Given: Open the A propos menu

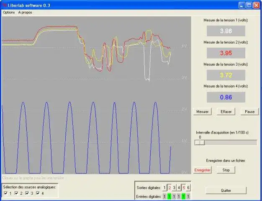Looking at the screenshot, I should point(25,13).
